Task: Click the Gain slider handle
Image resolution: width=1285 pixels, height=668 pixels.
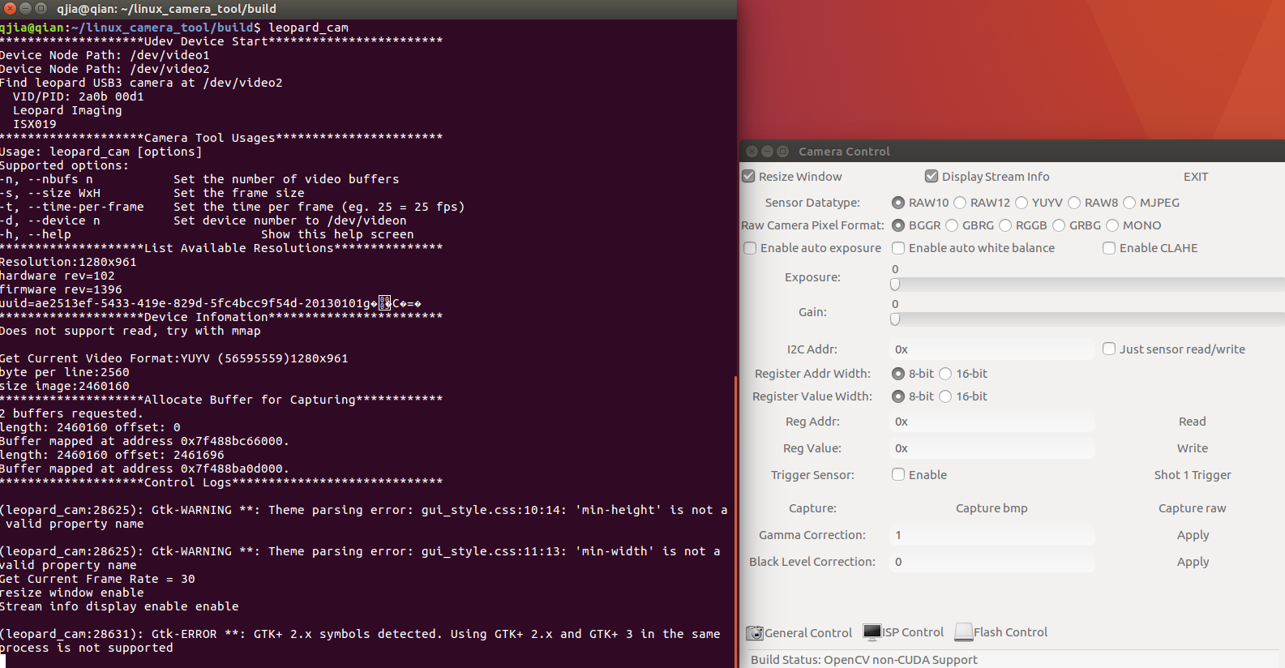Action: pos(895,319)
